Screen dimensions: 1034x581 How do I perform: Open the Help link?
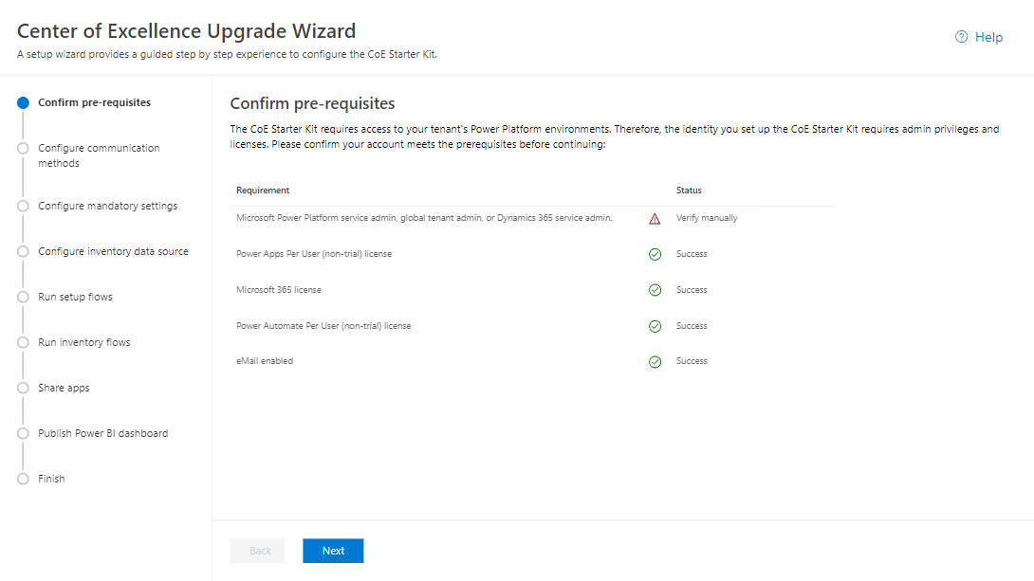[x=988, y=37]
